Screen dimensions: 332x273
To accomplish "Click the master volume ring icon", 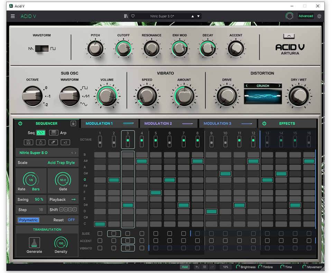I will [x=289, y=16].
